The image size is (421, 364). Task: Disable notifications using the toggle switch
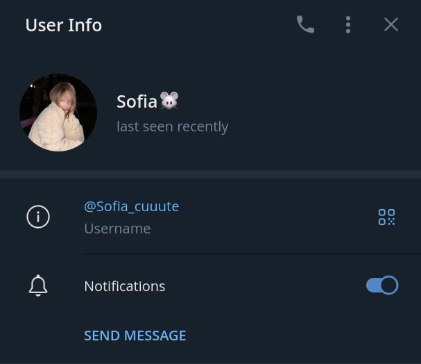382,286
